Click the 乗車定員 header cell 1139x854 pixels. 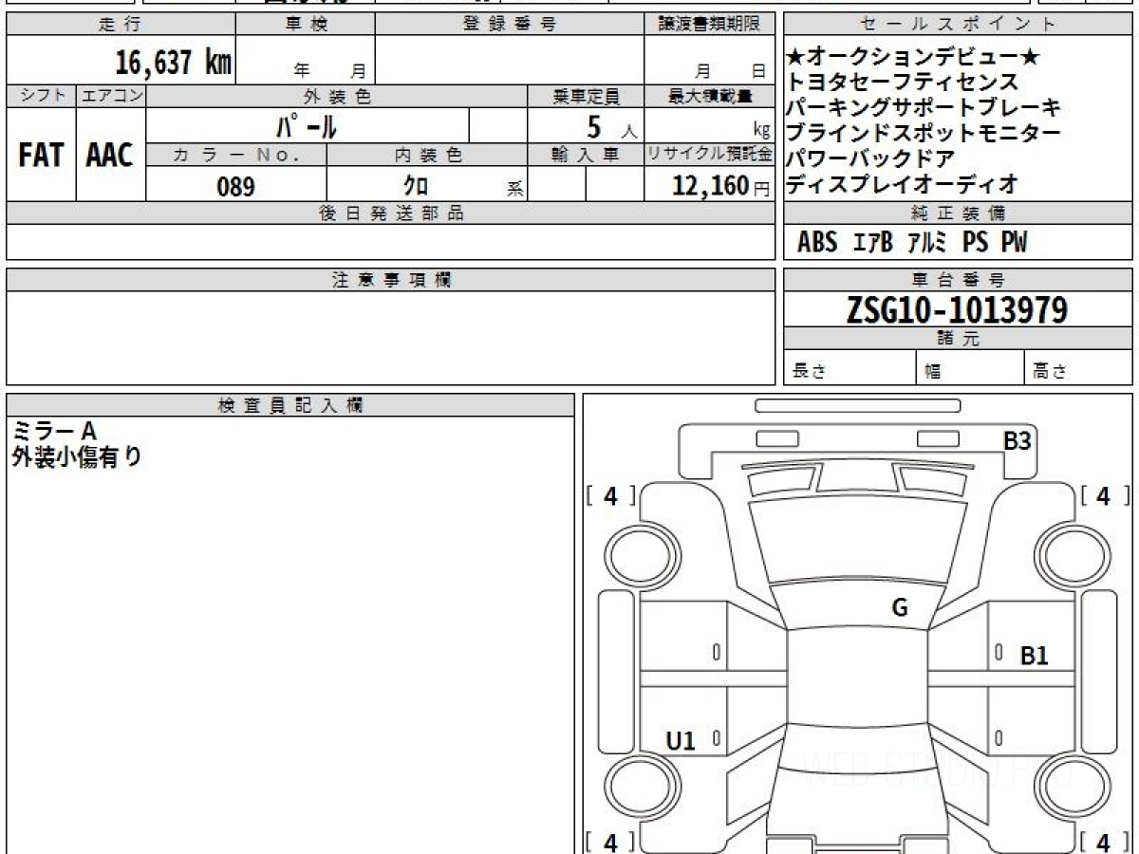click(586, 96)
